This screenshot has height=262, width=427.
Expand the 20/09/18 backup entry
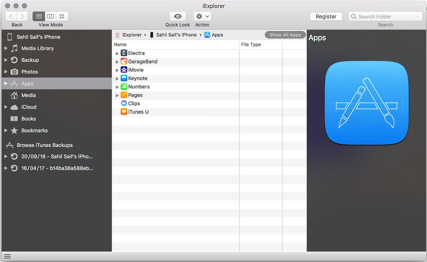tap(6, 156)
